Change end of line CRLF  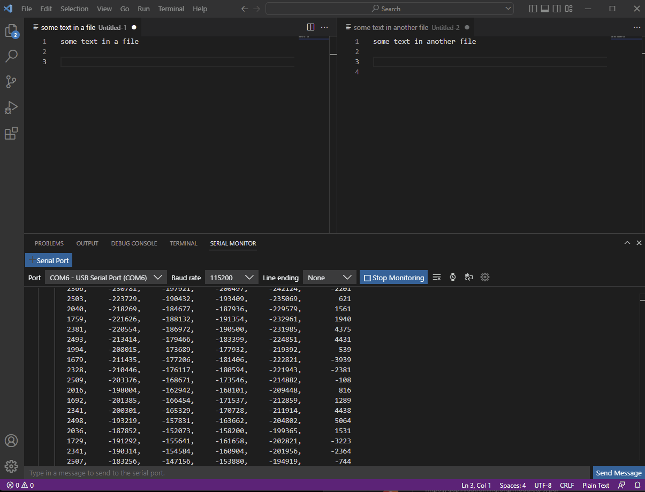(x=567, y=486)
